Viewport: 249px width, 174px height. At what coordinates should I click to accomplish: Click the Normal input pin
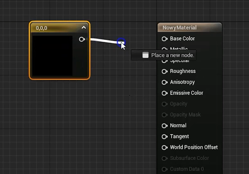tap(164, 125)
